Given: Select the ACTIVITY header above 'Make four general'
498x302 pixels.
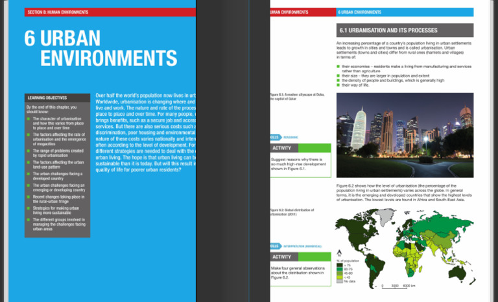Looking at the screenshot, I should pyautogui.click(x=300, y=257).
